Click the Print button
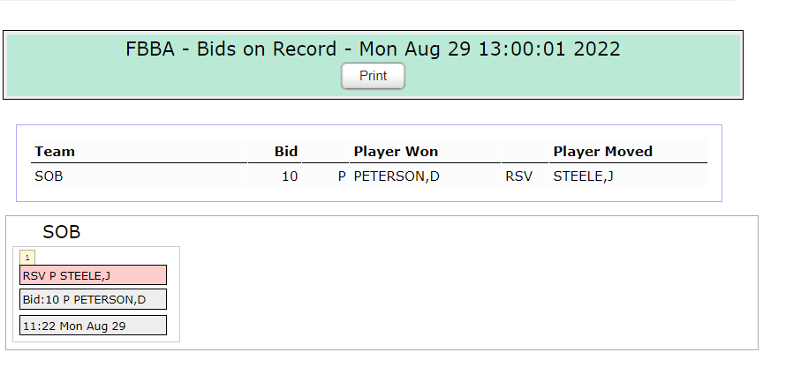801x390 pixels. click(x=373, y=76)
